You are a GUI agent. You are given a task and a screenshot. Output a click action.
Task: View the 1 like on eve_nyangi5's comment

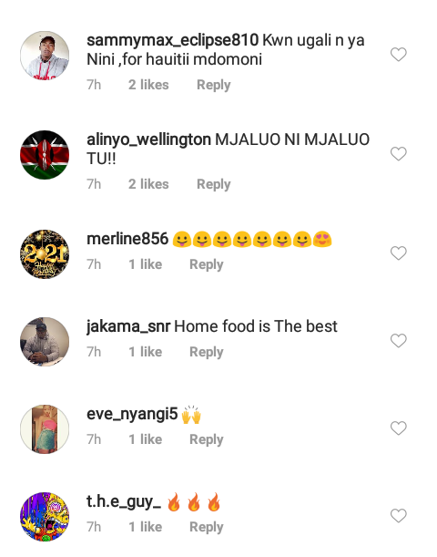(146, 439)
